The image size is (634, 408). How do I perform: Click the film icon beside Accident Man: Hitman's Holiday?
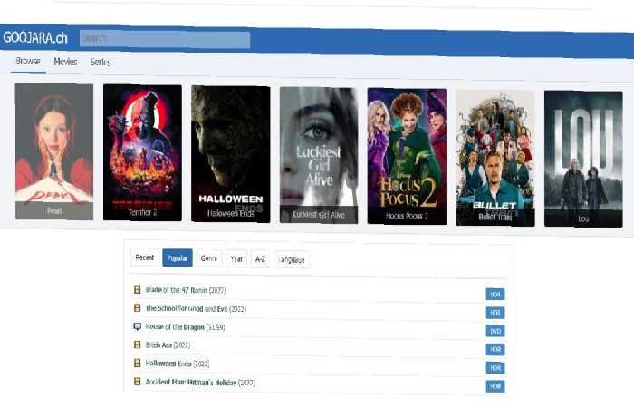pyautogui.click(x=138, y=382)
